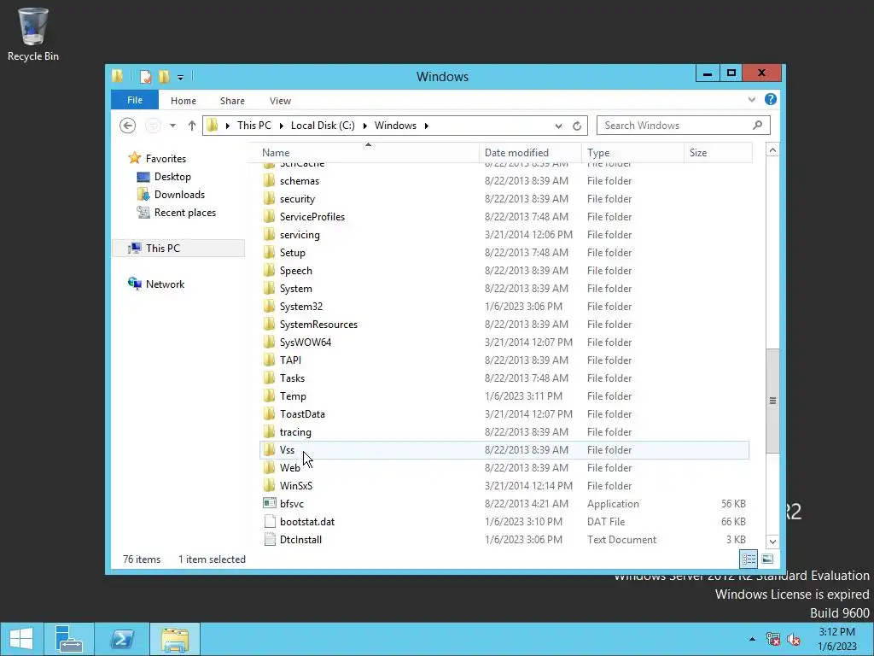
Task: Expand the arrow after Windows in address bar
Action: click(x=427, y=126)
